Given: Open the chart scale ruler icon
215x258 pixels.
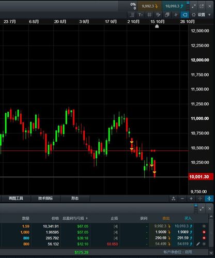Looking at the screenshot, I should coord(132,15).
